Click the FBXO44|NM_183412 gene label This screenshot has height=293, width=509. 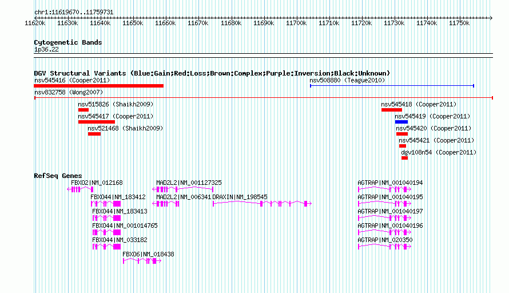point(118,197)
